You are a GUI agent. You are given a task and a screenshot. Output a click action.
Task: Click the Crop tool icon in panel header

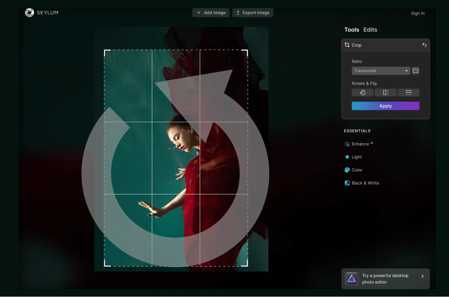347,45
